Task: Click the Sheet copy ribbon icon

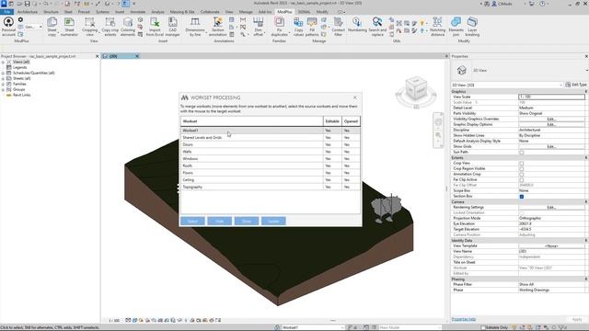Action: [52, 27]
